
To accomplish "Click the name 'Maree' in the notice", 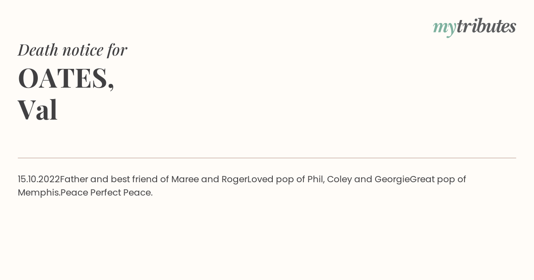I will pyautogui.click(x=185, y=180).
